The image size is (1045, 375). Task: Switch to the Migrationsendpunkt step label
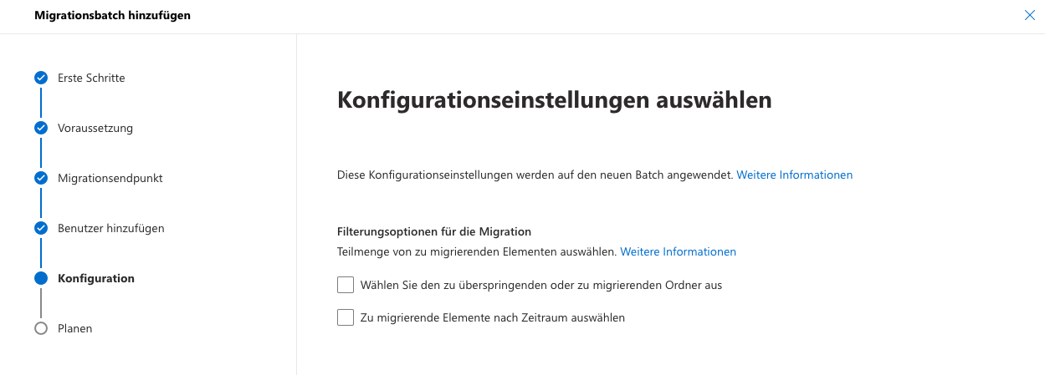110,178
